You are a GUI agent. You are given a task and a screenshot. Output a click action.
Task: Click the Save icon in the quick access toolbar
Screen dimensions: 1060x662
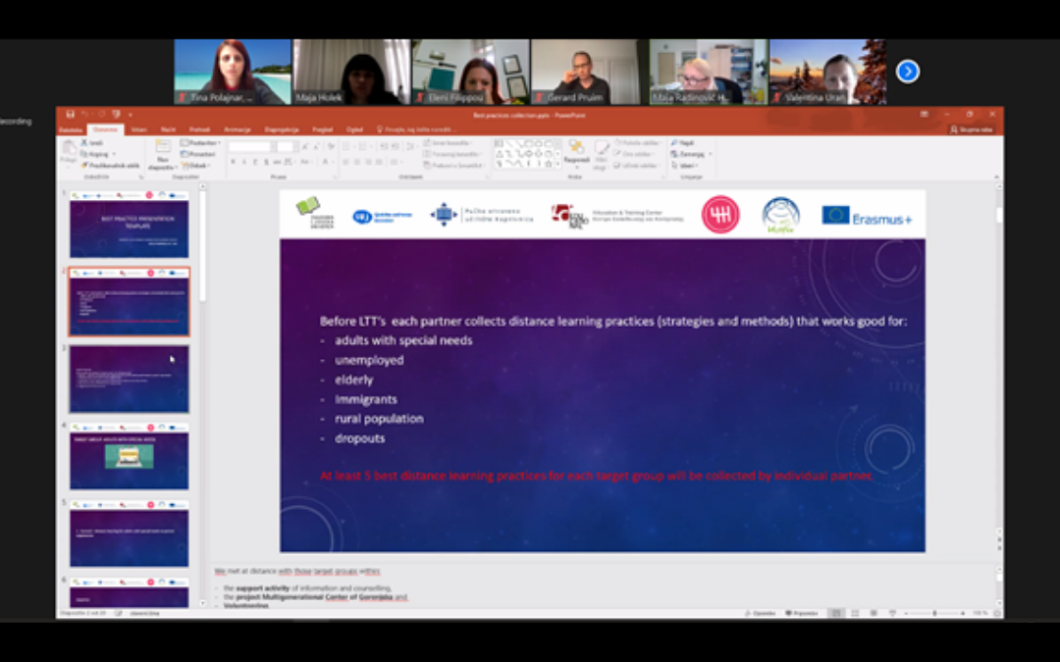pyautogui.click(x=70, y=114)
